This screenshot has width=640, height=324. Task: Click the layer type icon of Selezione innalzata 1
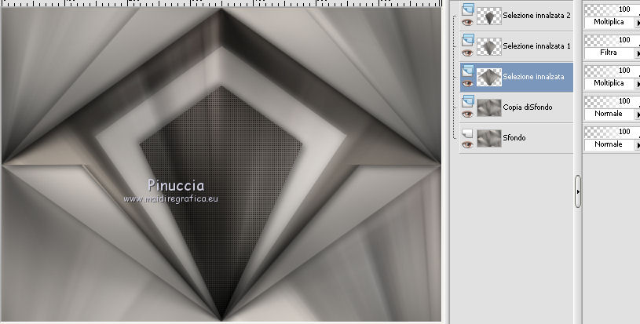[x=468, y=40]
